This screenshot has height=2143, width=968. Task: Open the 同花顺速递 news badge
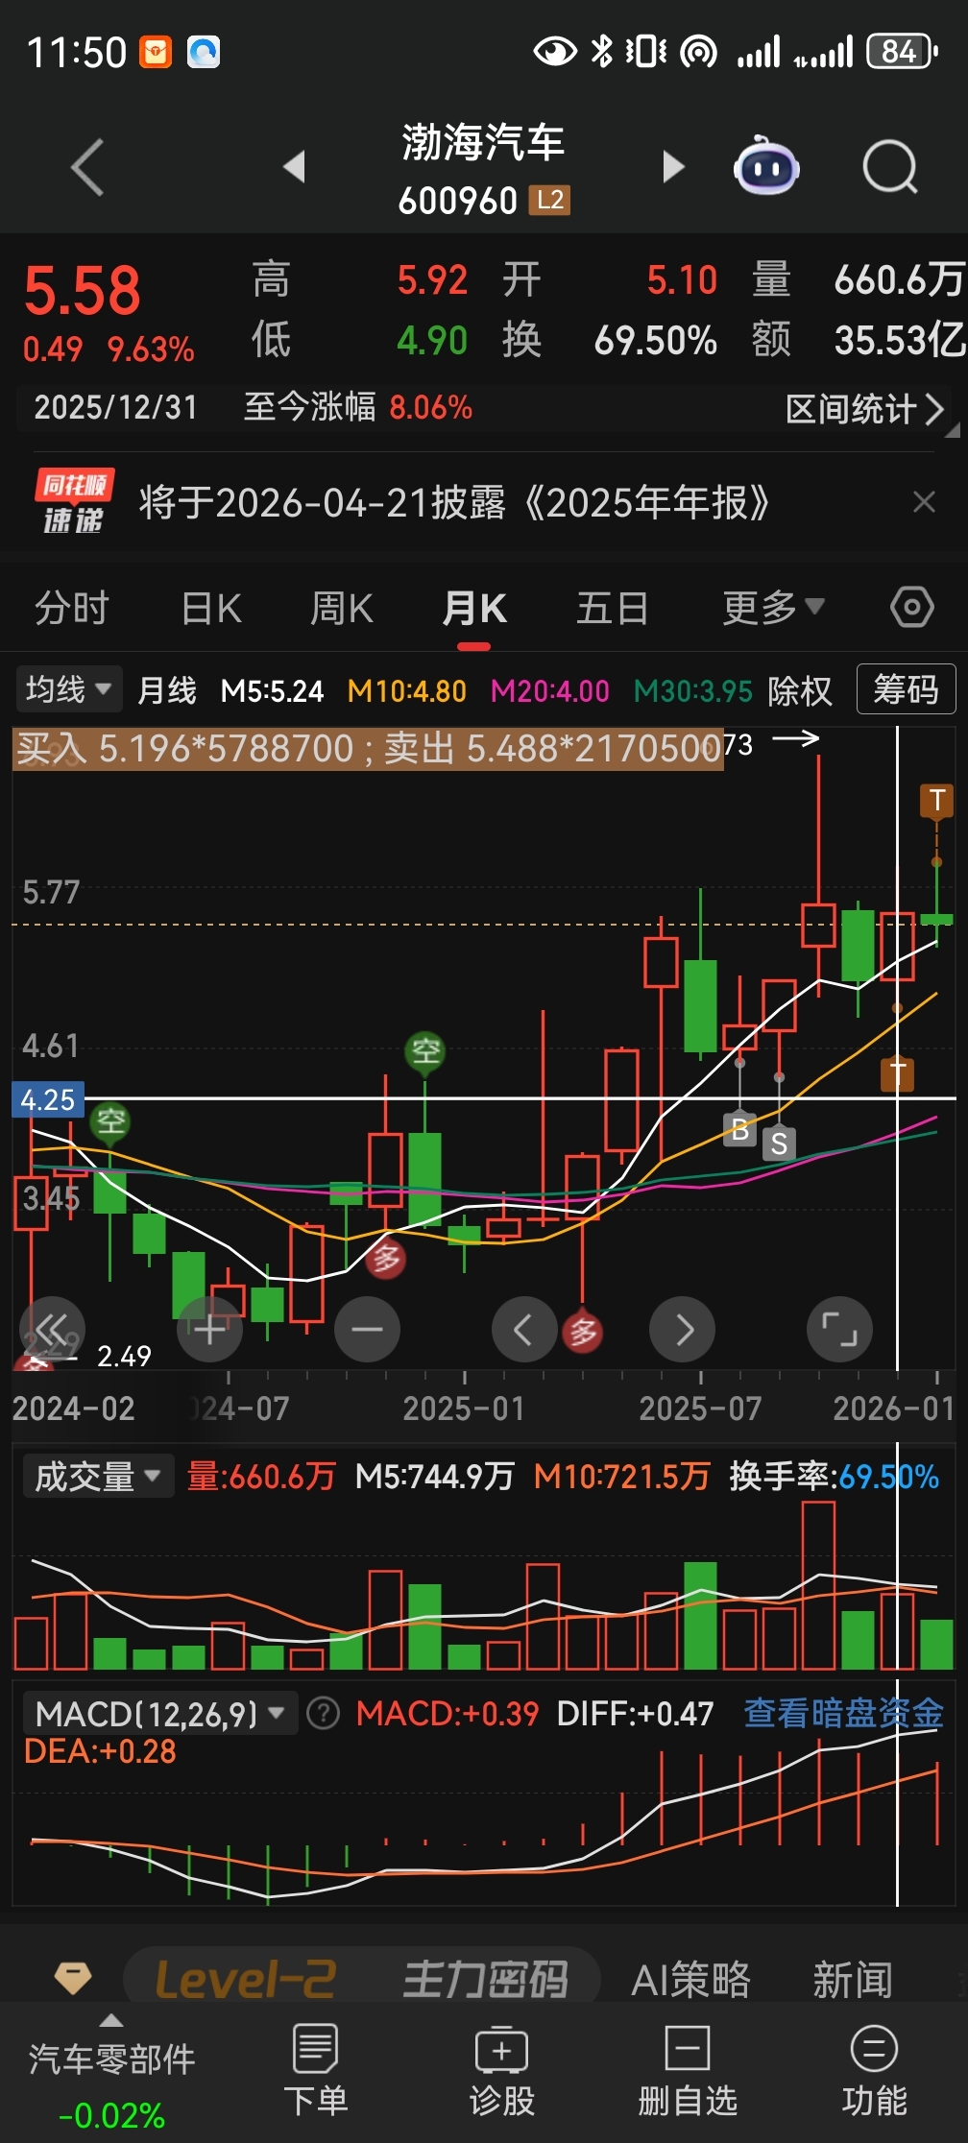tap(75, 502)
